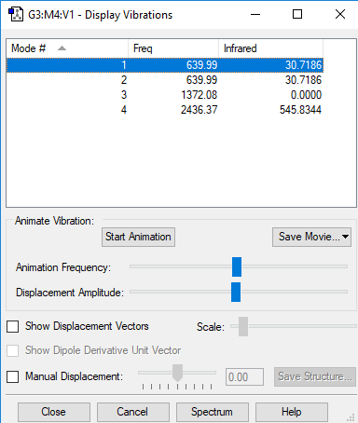Click the Help button
The height and width of the screenshot is (423, 358).
pyautogui.click(x=292, y=412)
